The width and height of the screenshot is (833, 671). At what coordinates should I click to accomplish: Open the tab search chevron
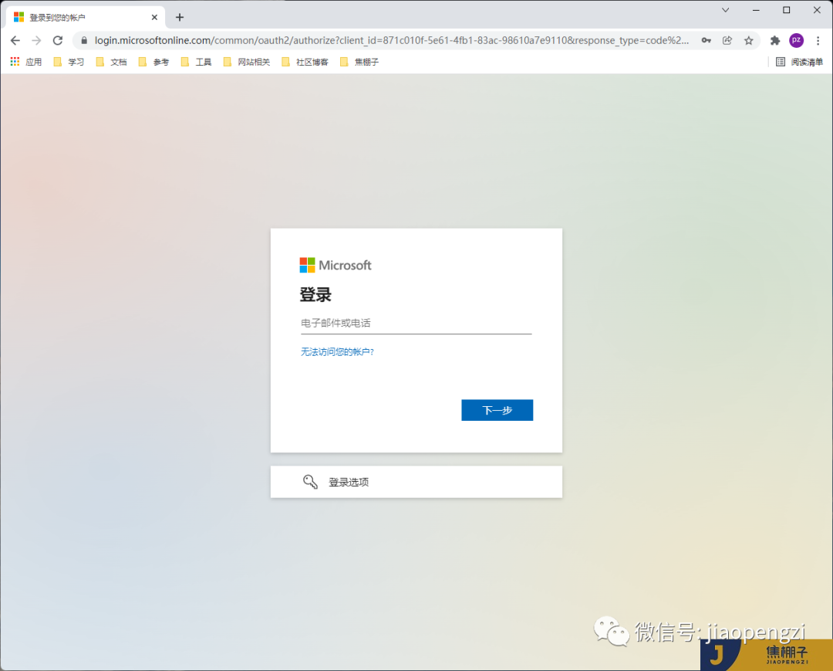pyautogui.click(x=725, y=10)
